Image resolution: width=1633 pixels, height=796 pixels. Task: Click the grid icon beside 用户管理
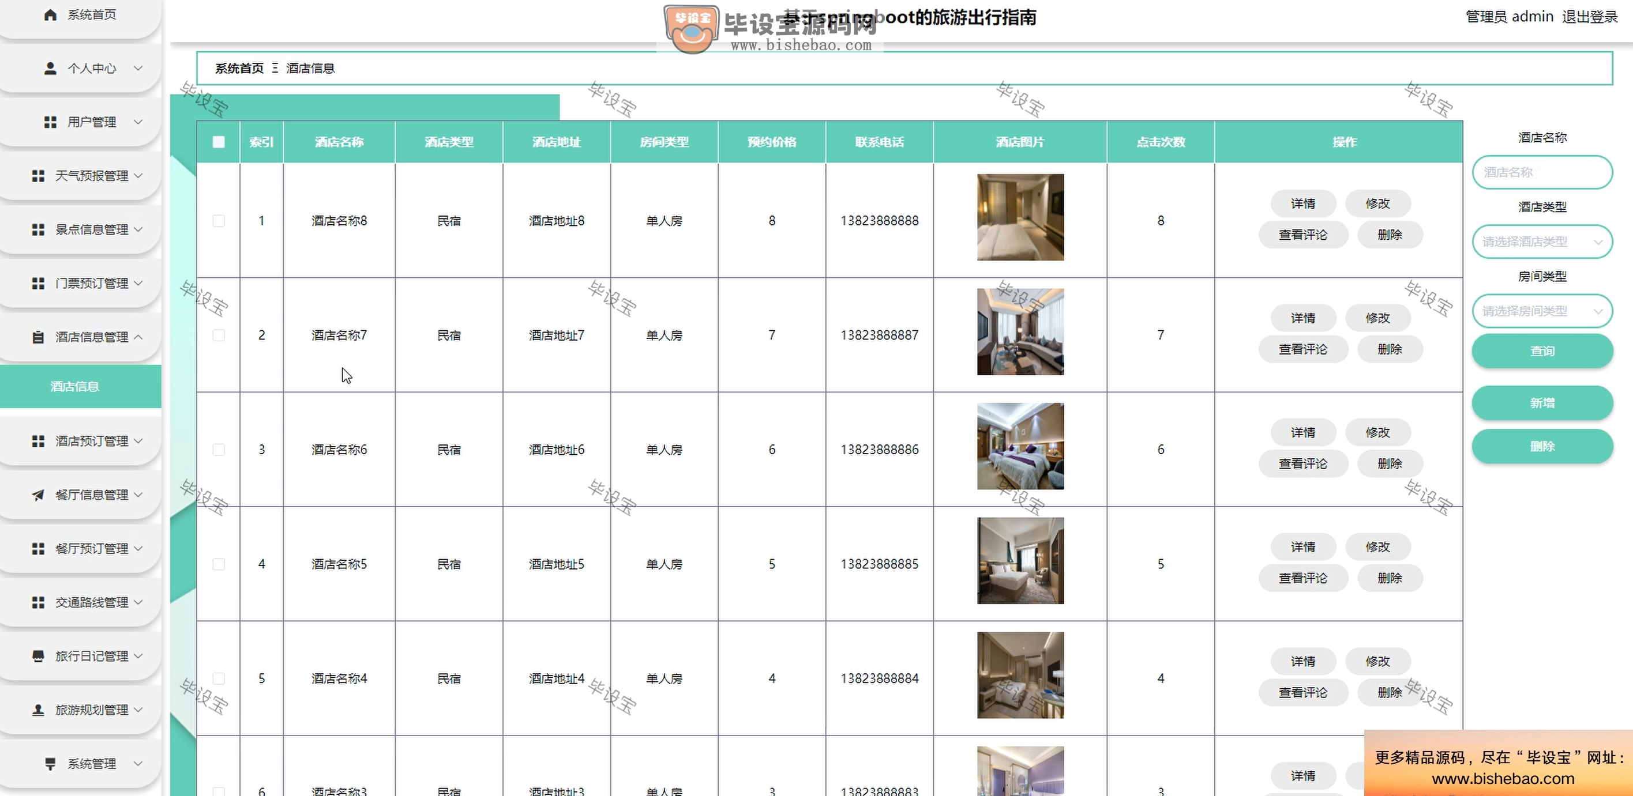click(51, 122)
